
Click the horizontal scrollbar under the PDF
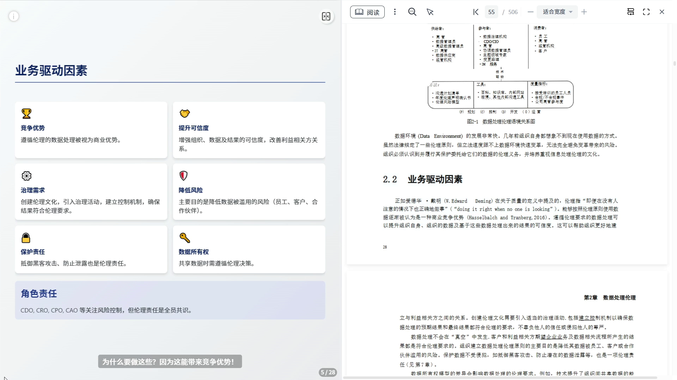[x=500, y=378]
